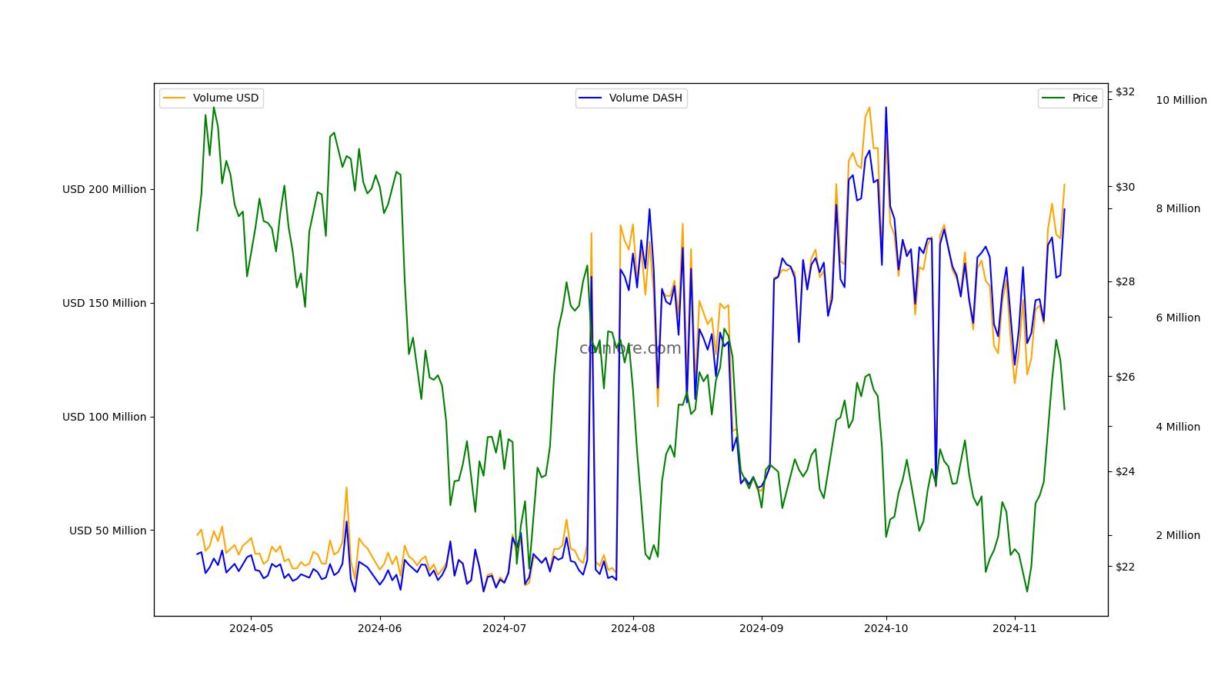Viewport: 1231px width, 692px height.
Task: Click the 2024-08 date label
Action: [x=633, y=628]
